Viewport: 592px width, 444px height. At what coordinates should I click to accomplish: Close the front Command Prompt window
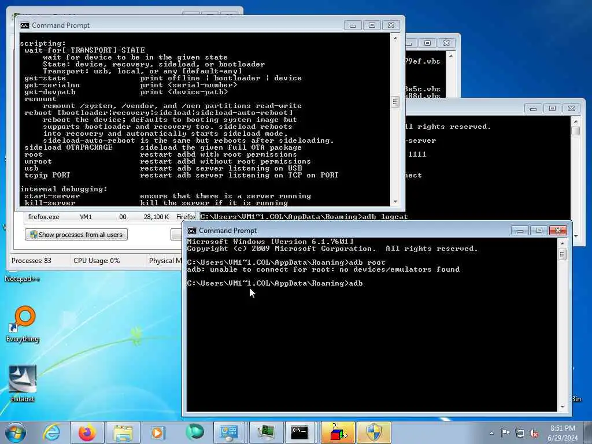pyautogui.click(x=558, y=230)
